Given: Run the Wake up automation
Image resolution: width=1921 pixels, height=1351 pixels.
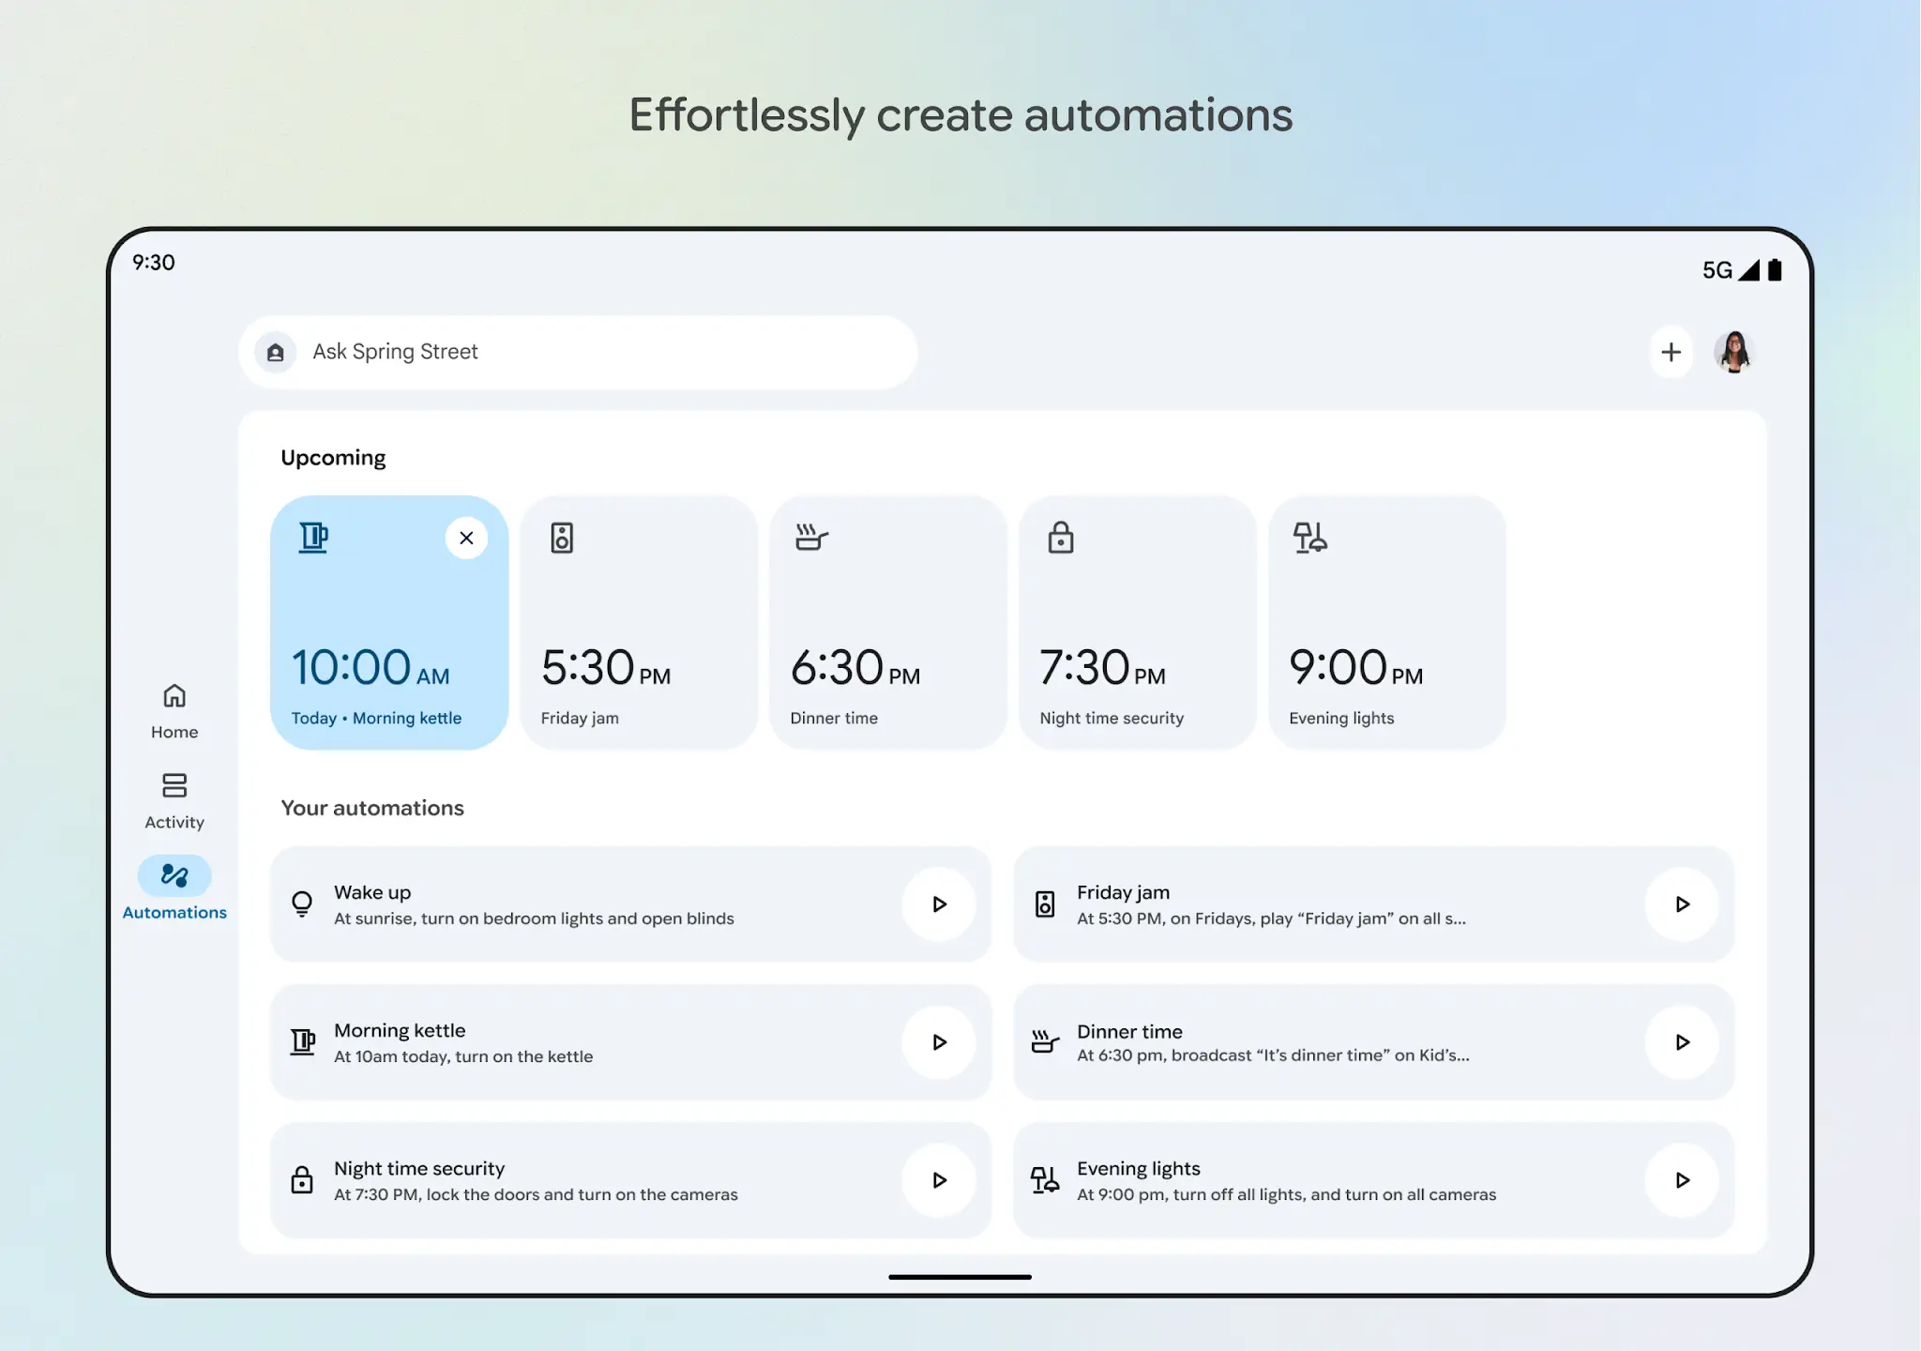Looking at the screenshot, I should click(939, 904).
